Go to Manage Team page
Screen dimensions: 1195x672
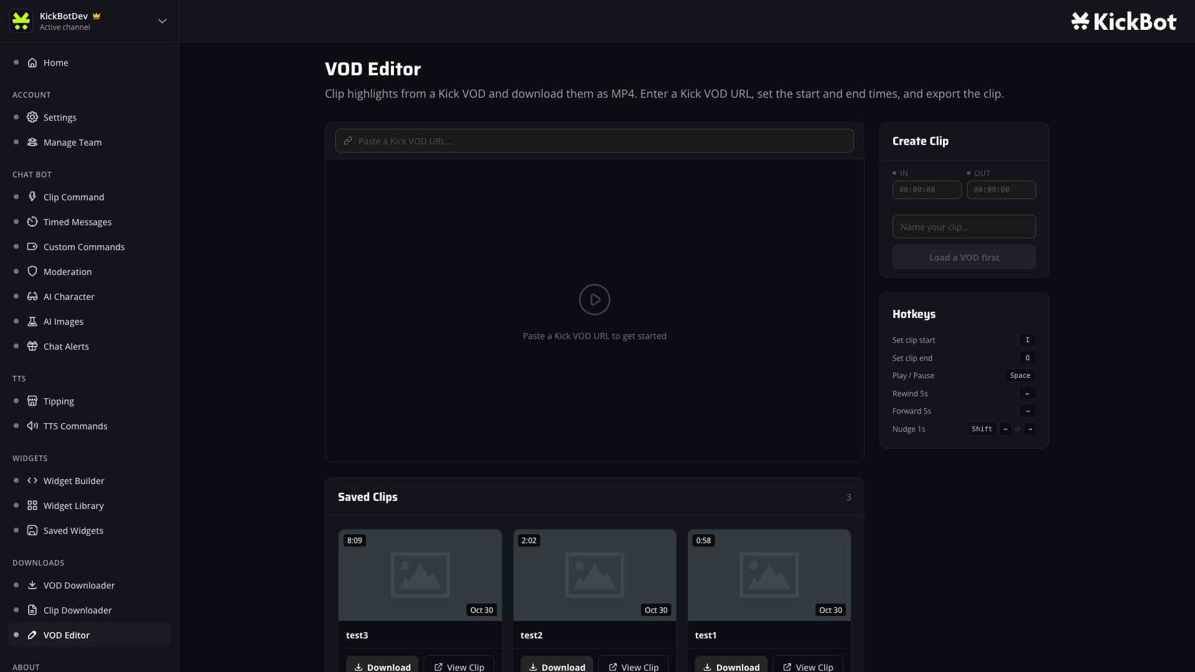pos(89,142)
